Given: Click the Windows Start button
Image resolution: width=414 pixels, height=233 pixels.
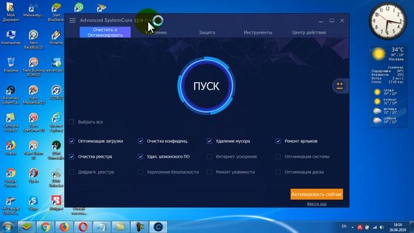Looking at the screenshot, I should (8, 227).
